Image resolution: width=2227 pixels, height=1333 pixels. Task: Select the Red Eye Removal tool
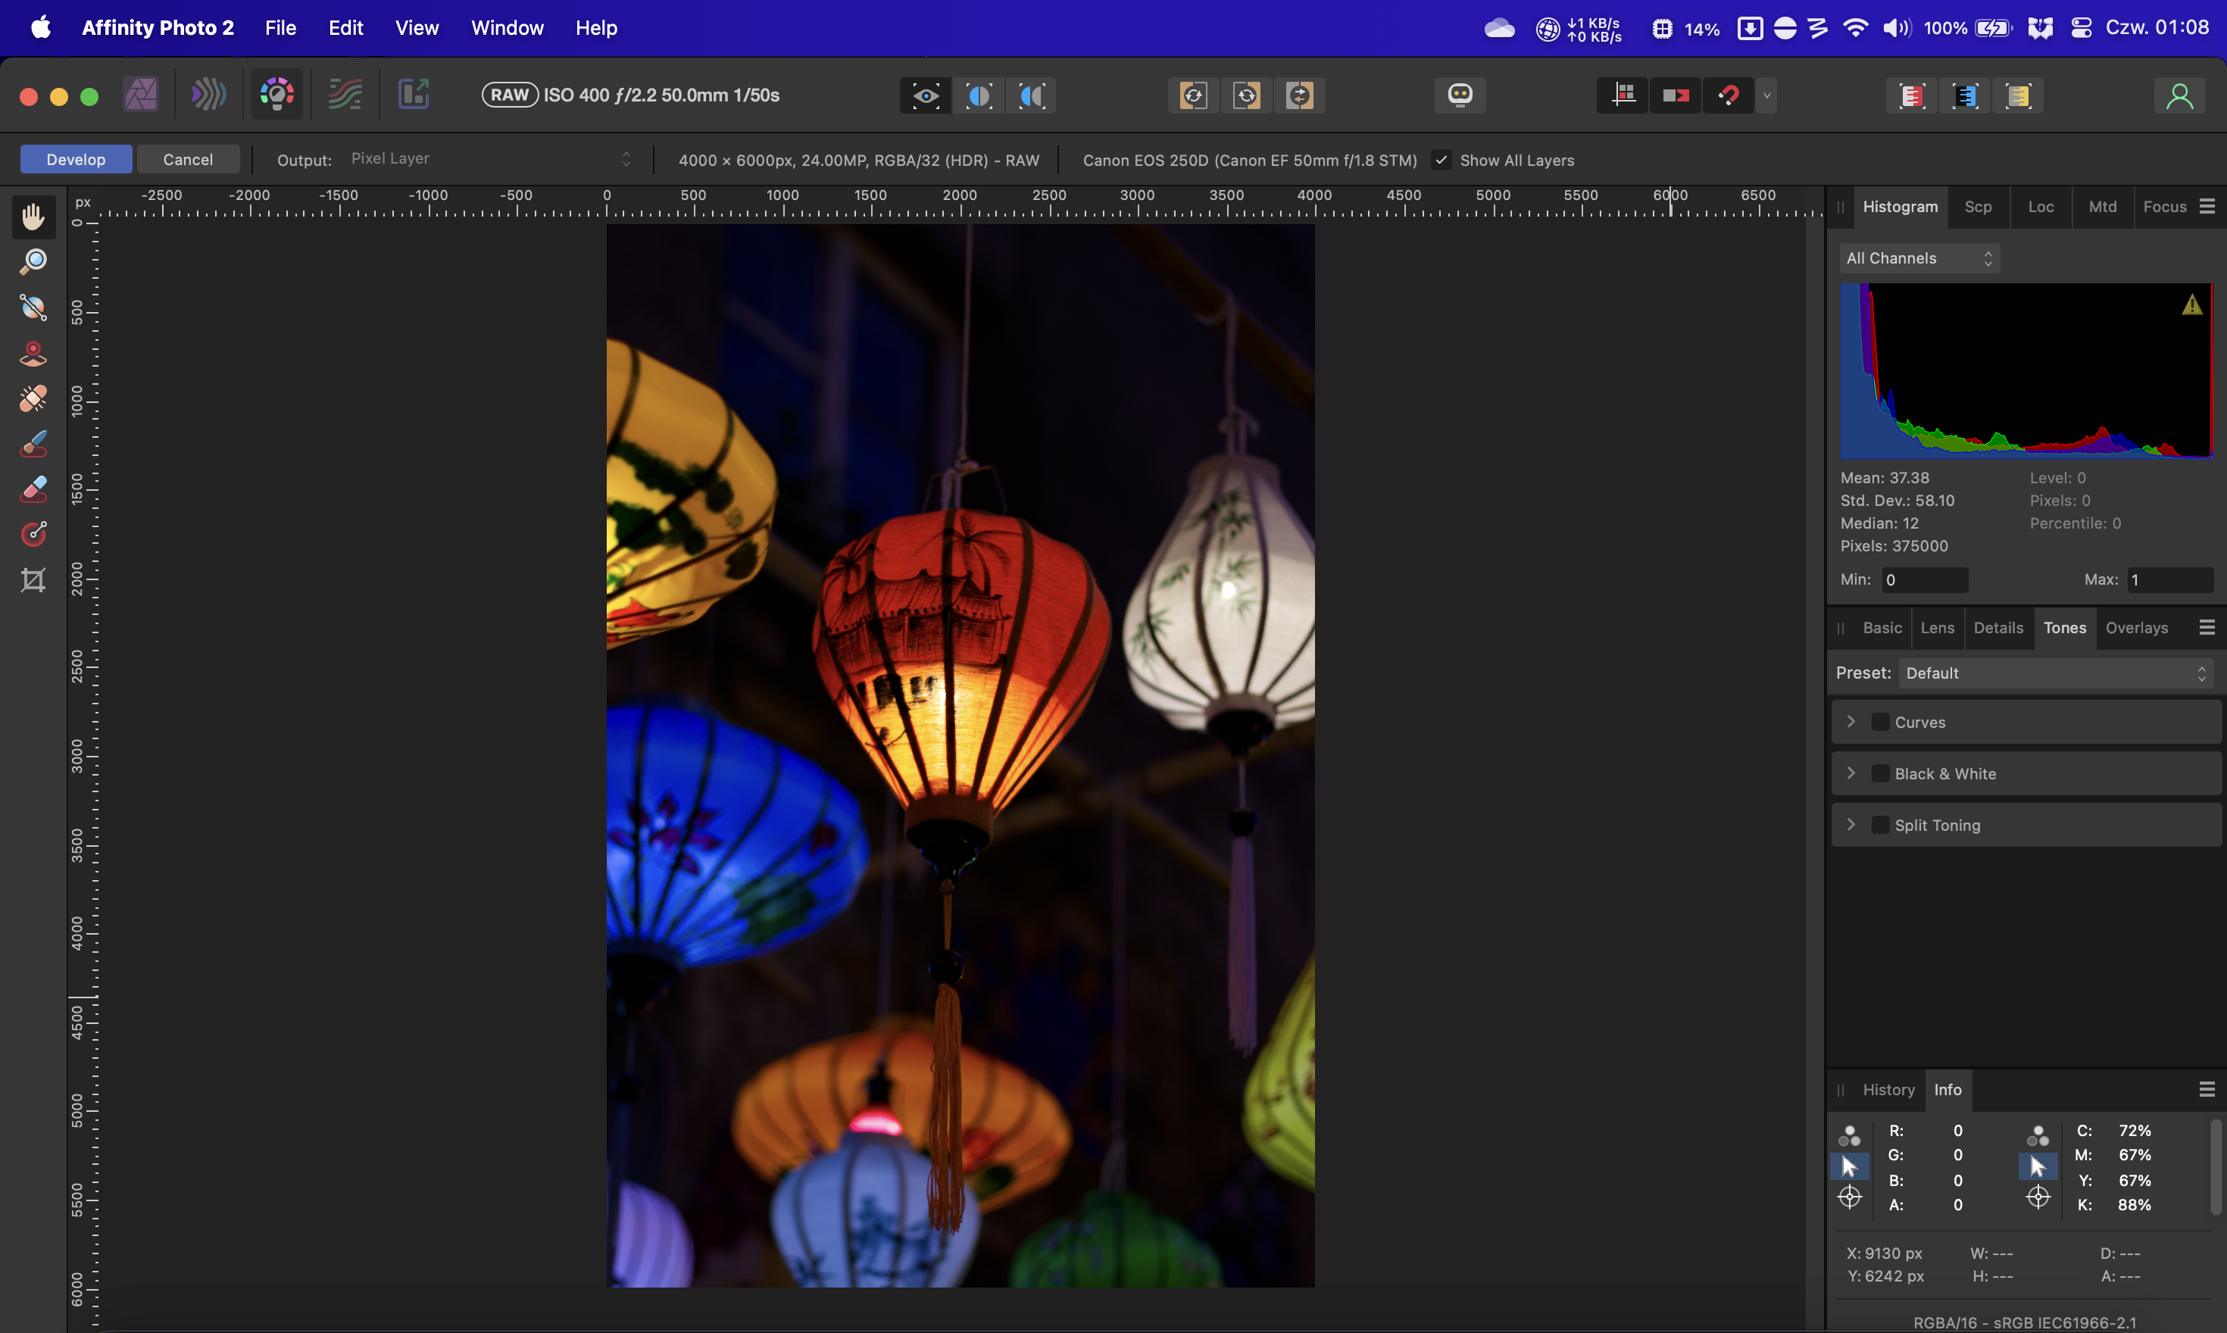[33, 353]
